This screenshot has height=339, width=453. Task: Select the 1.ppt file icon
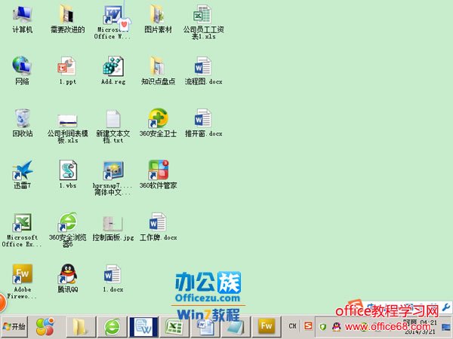tap(68, 71)
